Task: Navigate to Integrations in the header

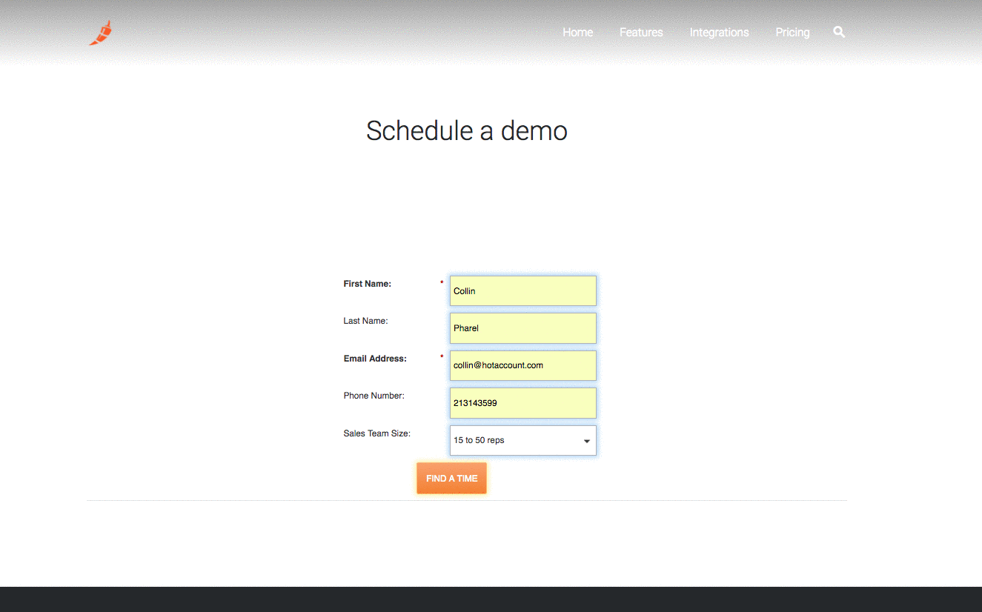Action: click(719, 33)
